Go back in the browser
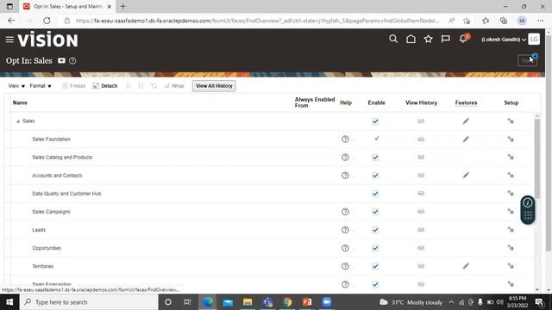The height and width of the screenshot is (310, 552). pos(11,21)
